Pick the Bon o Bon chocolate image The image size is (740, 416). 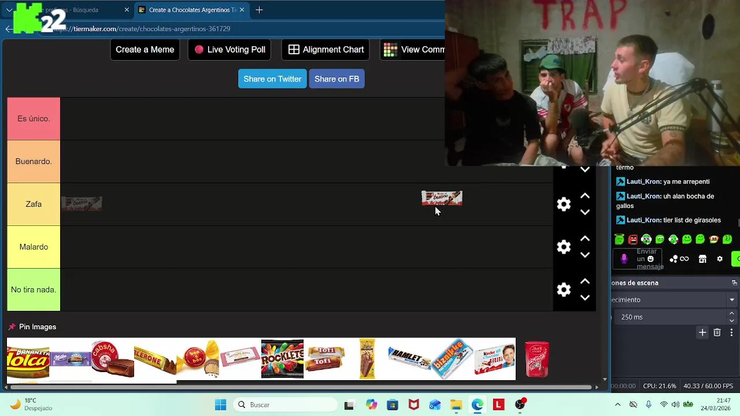click(x=198, y=359)
